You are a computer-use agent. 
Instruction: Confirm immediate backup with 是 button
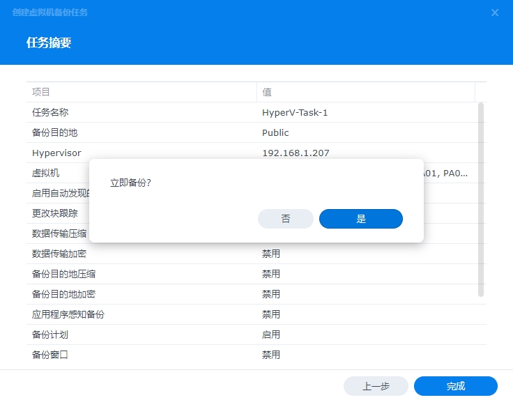click(x=360, y=219)
